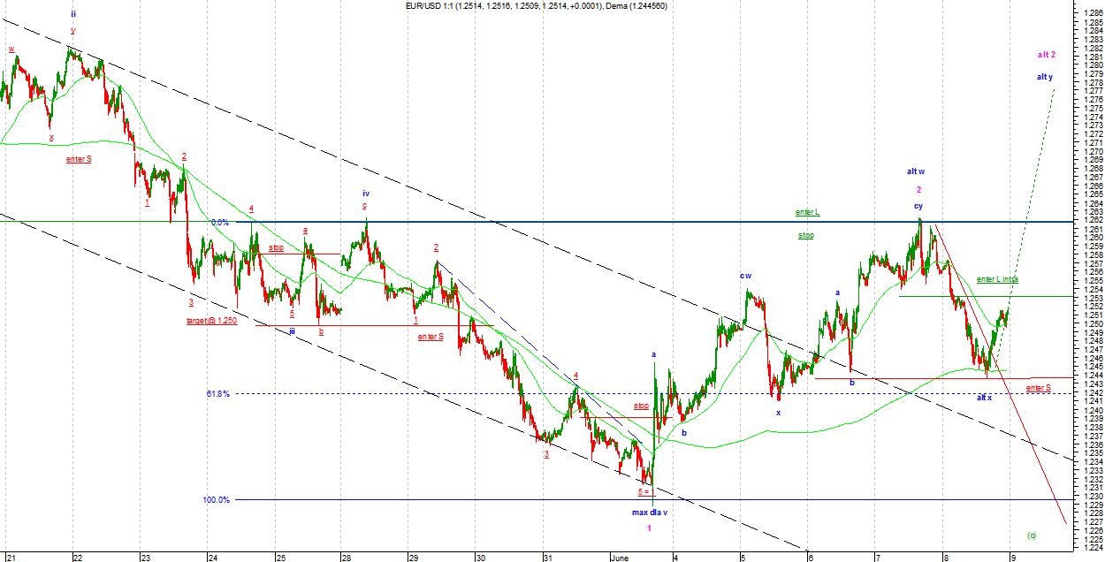Select the red 'target @ 1.250' label

[211, 320]
